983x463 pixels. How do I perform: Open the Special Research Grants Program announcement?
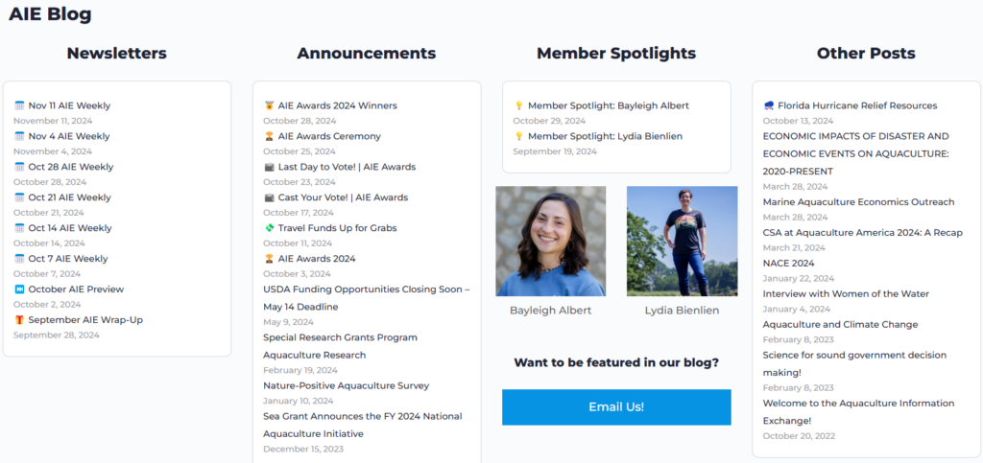[340, 337]
